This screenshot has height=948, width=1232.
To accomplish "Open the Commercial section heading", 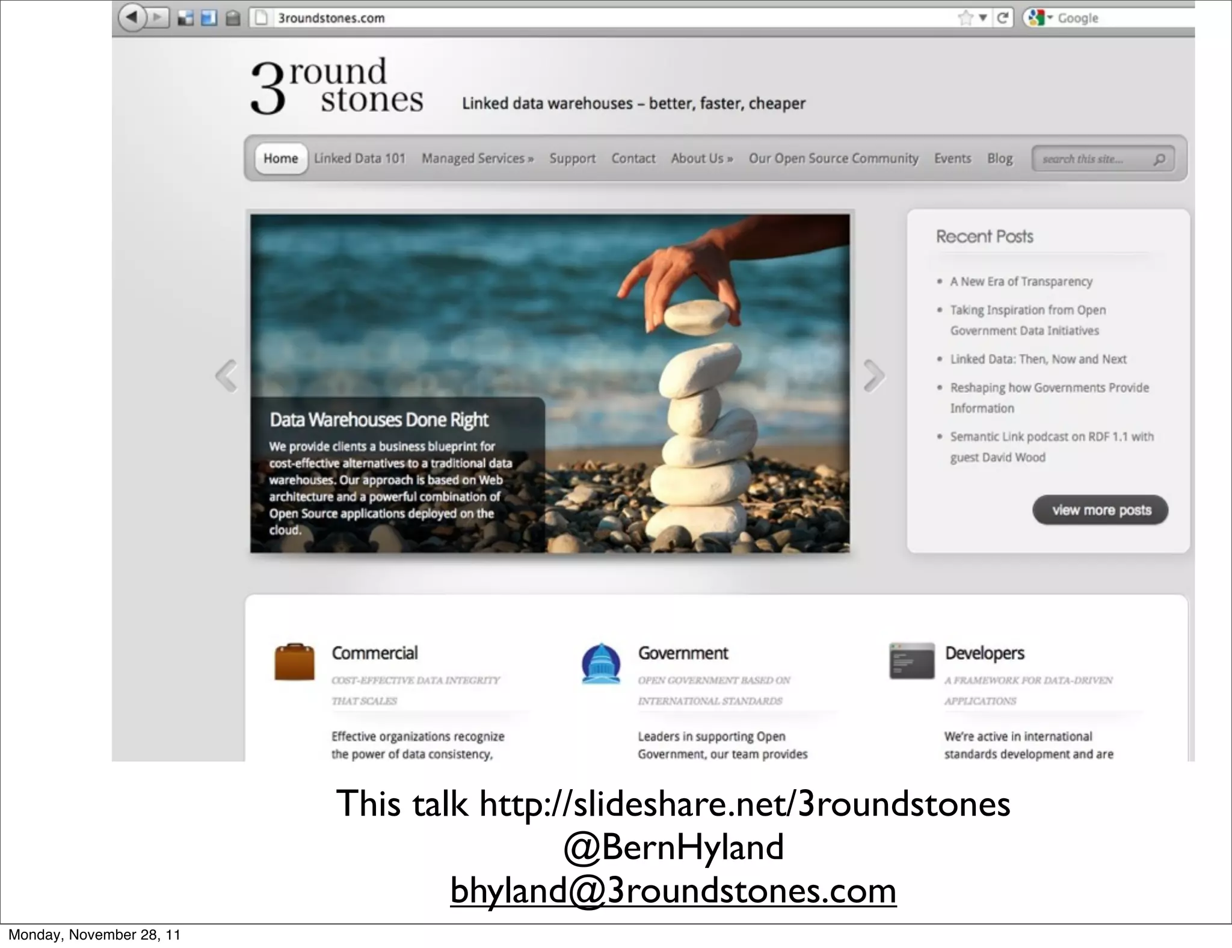I will [374, 653].
